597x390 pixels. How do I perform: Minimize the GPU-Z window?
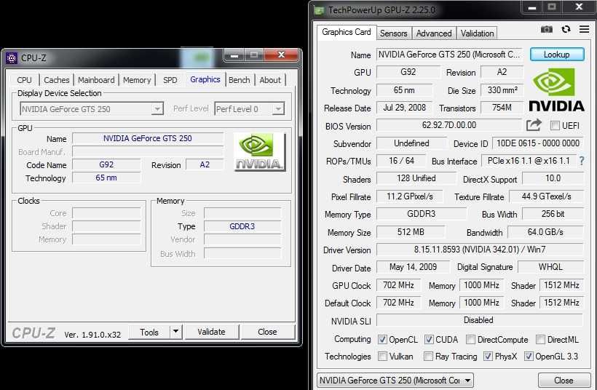tap(532, 7)
